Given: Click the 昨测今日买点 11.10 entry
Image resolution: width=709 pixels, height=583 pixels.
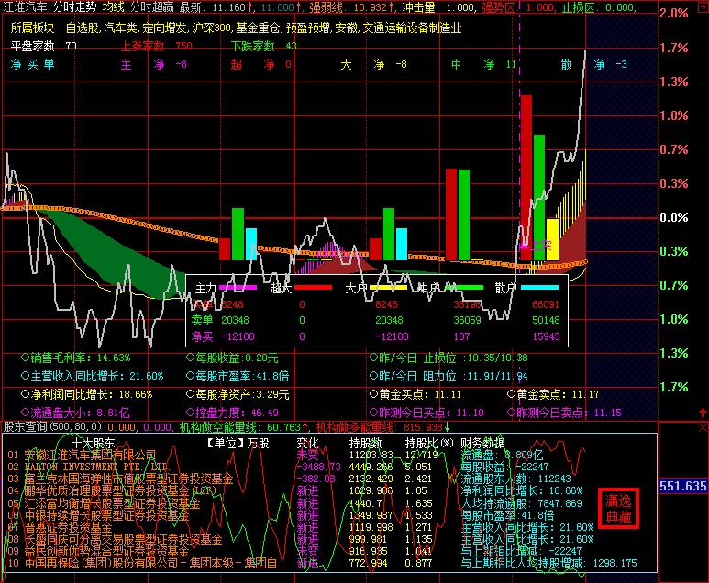Looking at the screenshot, I should pos(427,412).
